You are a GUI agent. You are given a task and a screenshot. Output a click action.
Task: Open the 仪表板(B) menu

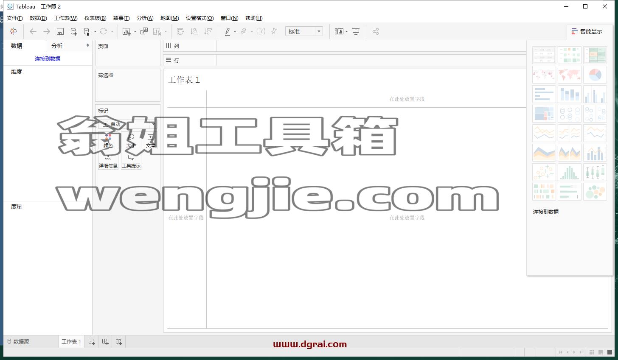95,18
